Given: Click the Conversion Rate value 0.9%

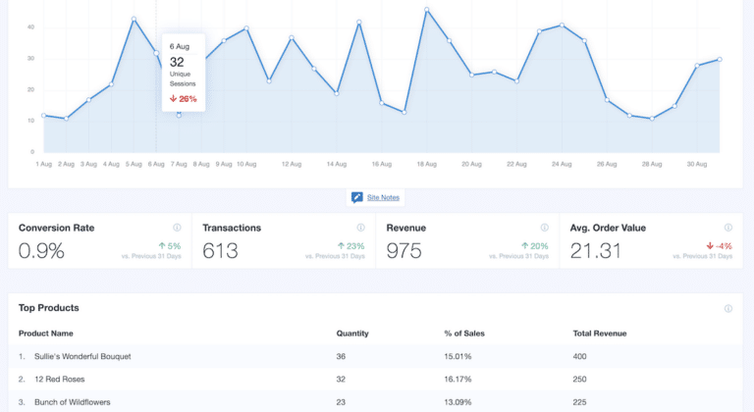Looking at the screenshot, I should (41, 251).
